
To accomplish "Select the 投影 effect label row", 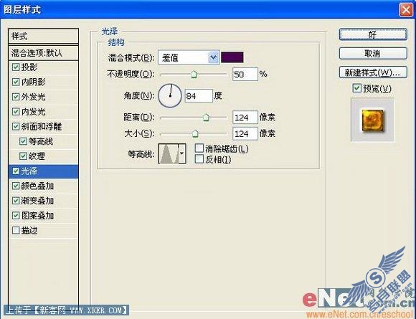I will click(44, 67).
